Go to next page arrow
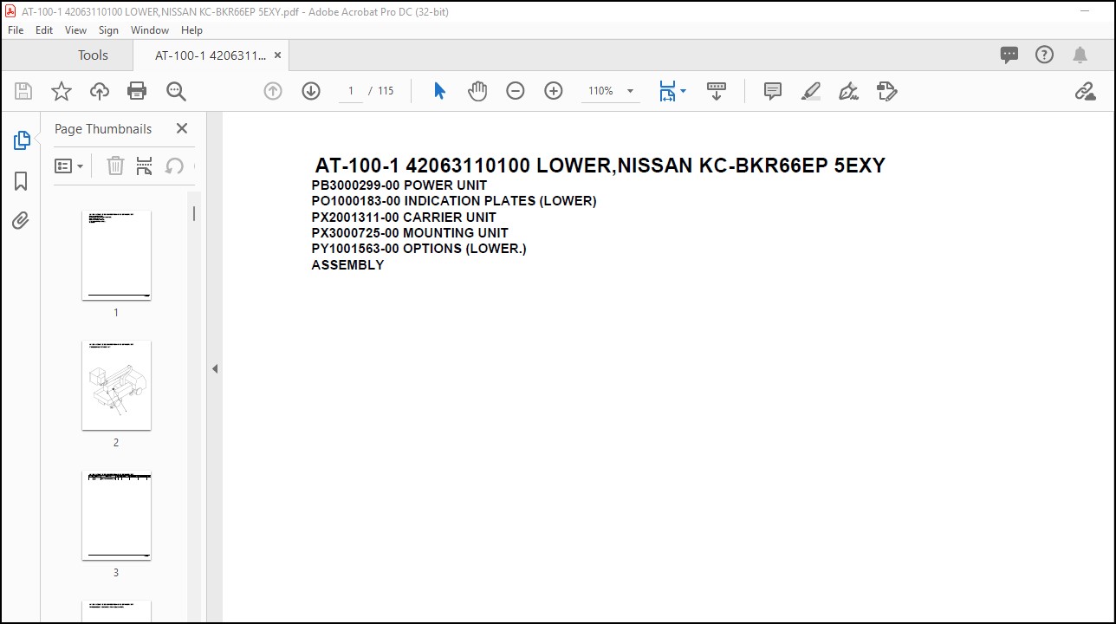Screen dimensions: 1116x624 tap(311, 91)
